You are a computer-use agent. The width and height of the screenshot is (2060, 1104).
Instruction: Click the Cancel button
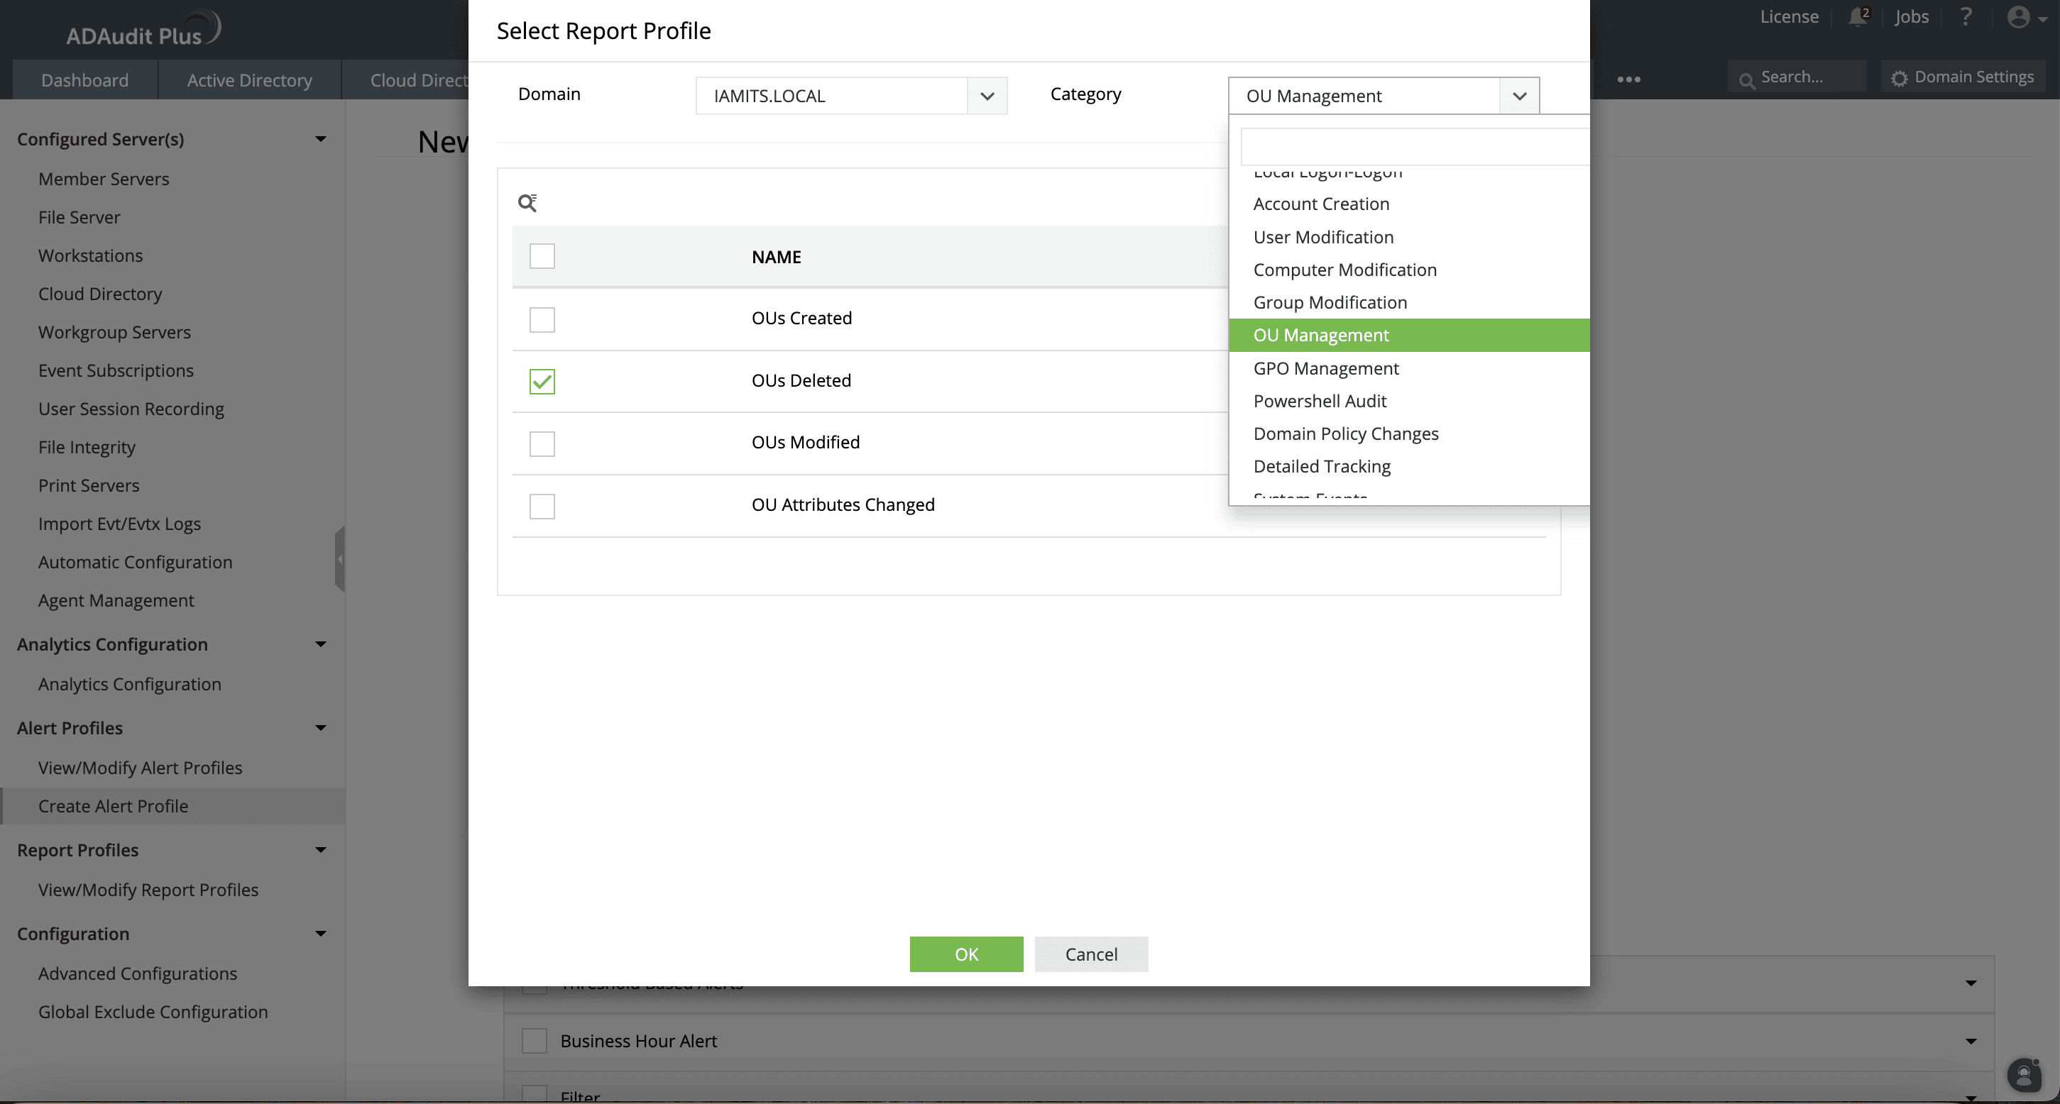[1091, 954]
